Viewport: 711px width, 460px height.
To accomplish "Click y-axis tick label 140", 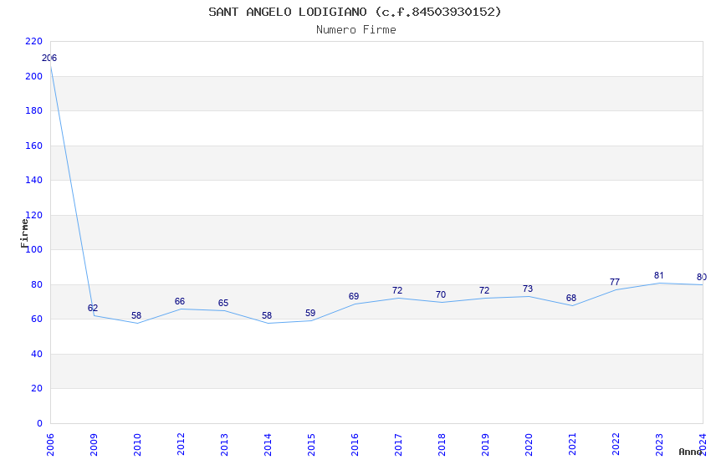I will click(x=34, y=180).
